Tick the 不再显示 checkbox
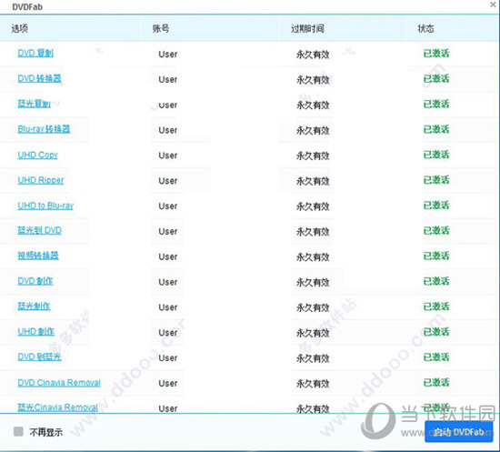This screenshot has height=452, width=500. 18,432
